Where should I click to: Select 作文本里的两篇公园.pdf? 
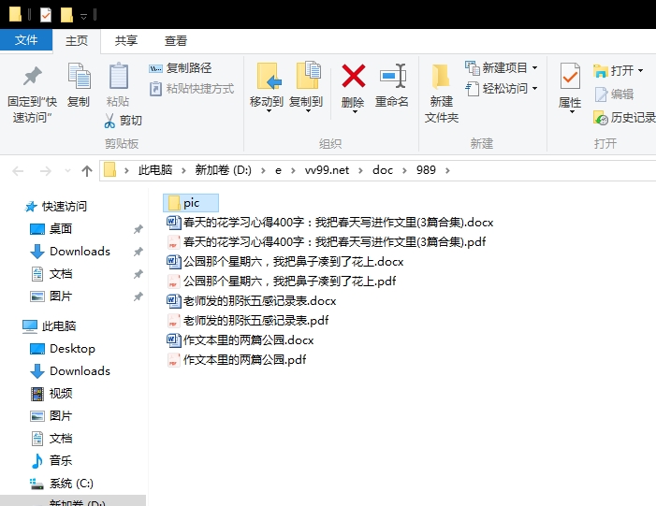click(x=237, y=360)
